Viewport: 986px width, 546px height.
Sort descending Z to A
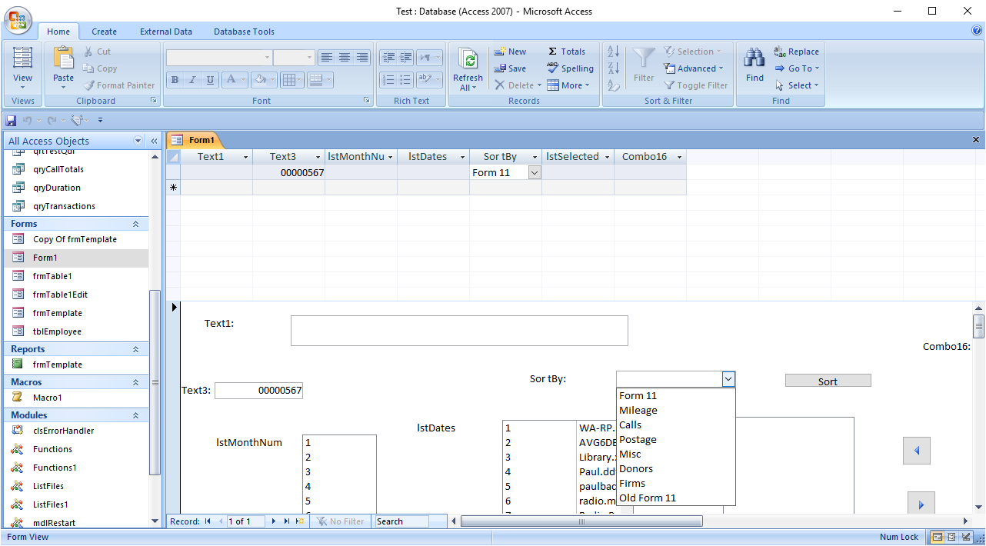point(613,68)
